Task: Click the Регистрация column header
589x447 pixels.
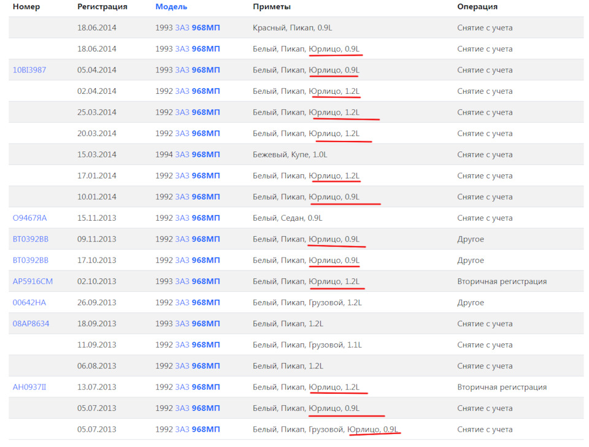Action: (x=102, y=7)
